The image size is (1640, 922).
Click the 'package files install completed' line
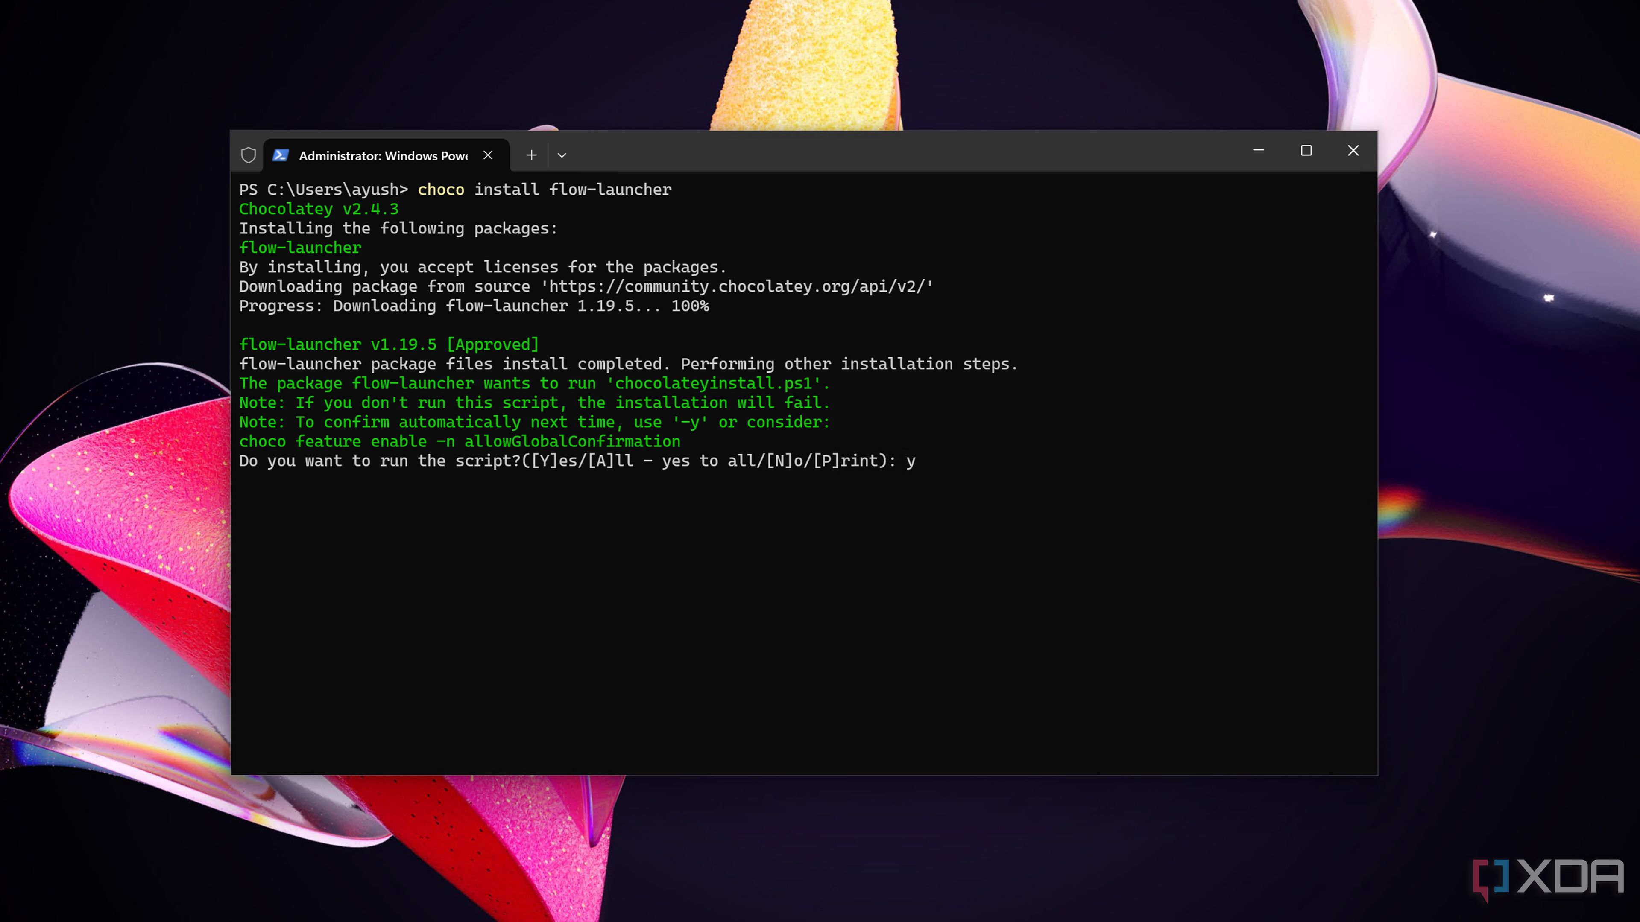(x=628, y=364)
